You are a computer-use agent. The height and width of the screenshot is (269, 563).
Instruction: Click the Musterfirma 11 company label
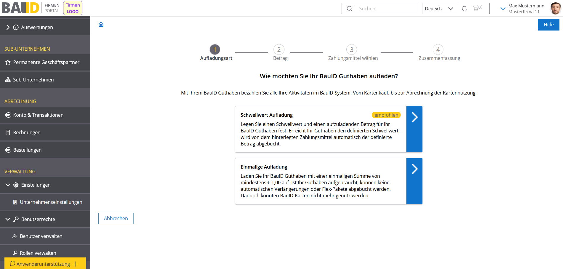tap(524, 12)
